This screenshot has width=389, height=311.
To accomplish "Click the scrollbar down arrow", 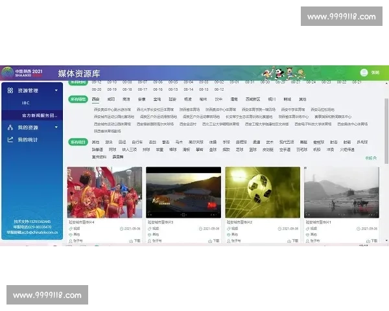I will coord(386,240).
